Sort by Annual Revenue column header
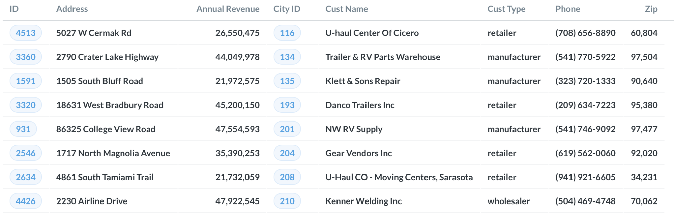674x215 pixels. click(228, 9)
